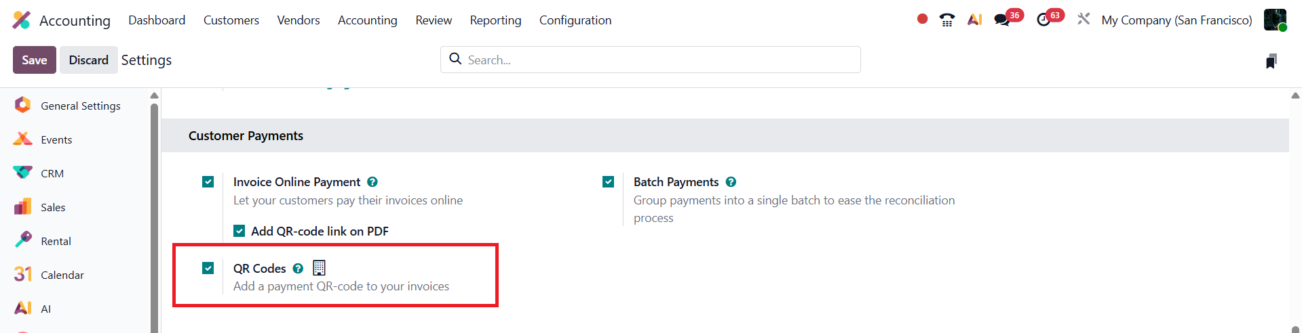Viewport: 1302px width, 333px height.
Task: Open the phone VoIP icon
Action: tap(947, 20)
